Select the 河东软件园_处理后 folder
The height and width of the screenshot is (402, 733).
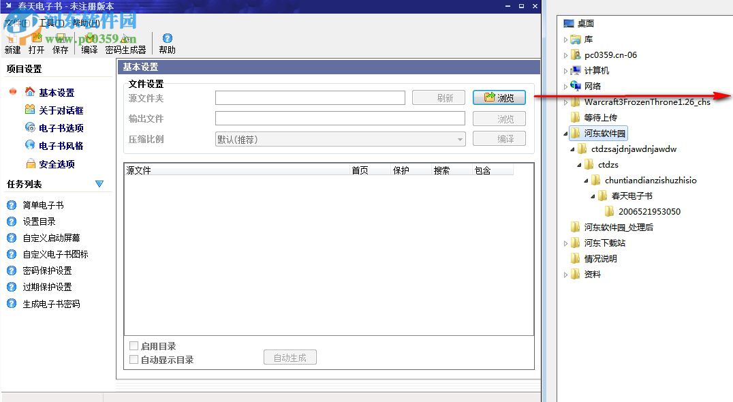(619, 227)
